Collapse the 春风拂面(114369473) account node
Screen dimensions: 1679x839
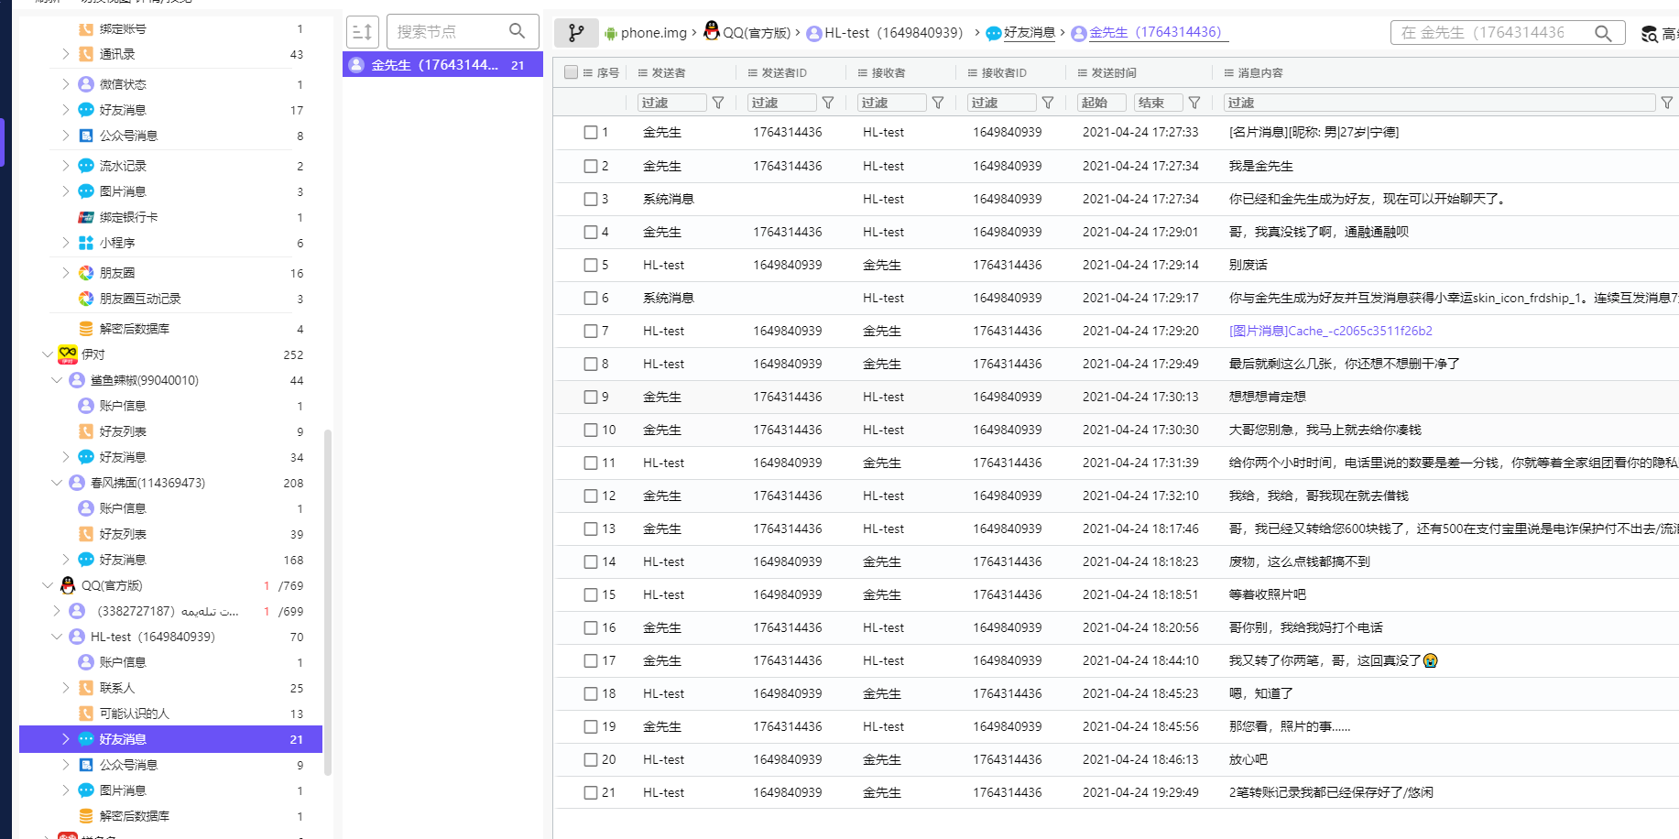click(57, 483)
